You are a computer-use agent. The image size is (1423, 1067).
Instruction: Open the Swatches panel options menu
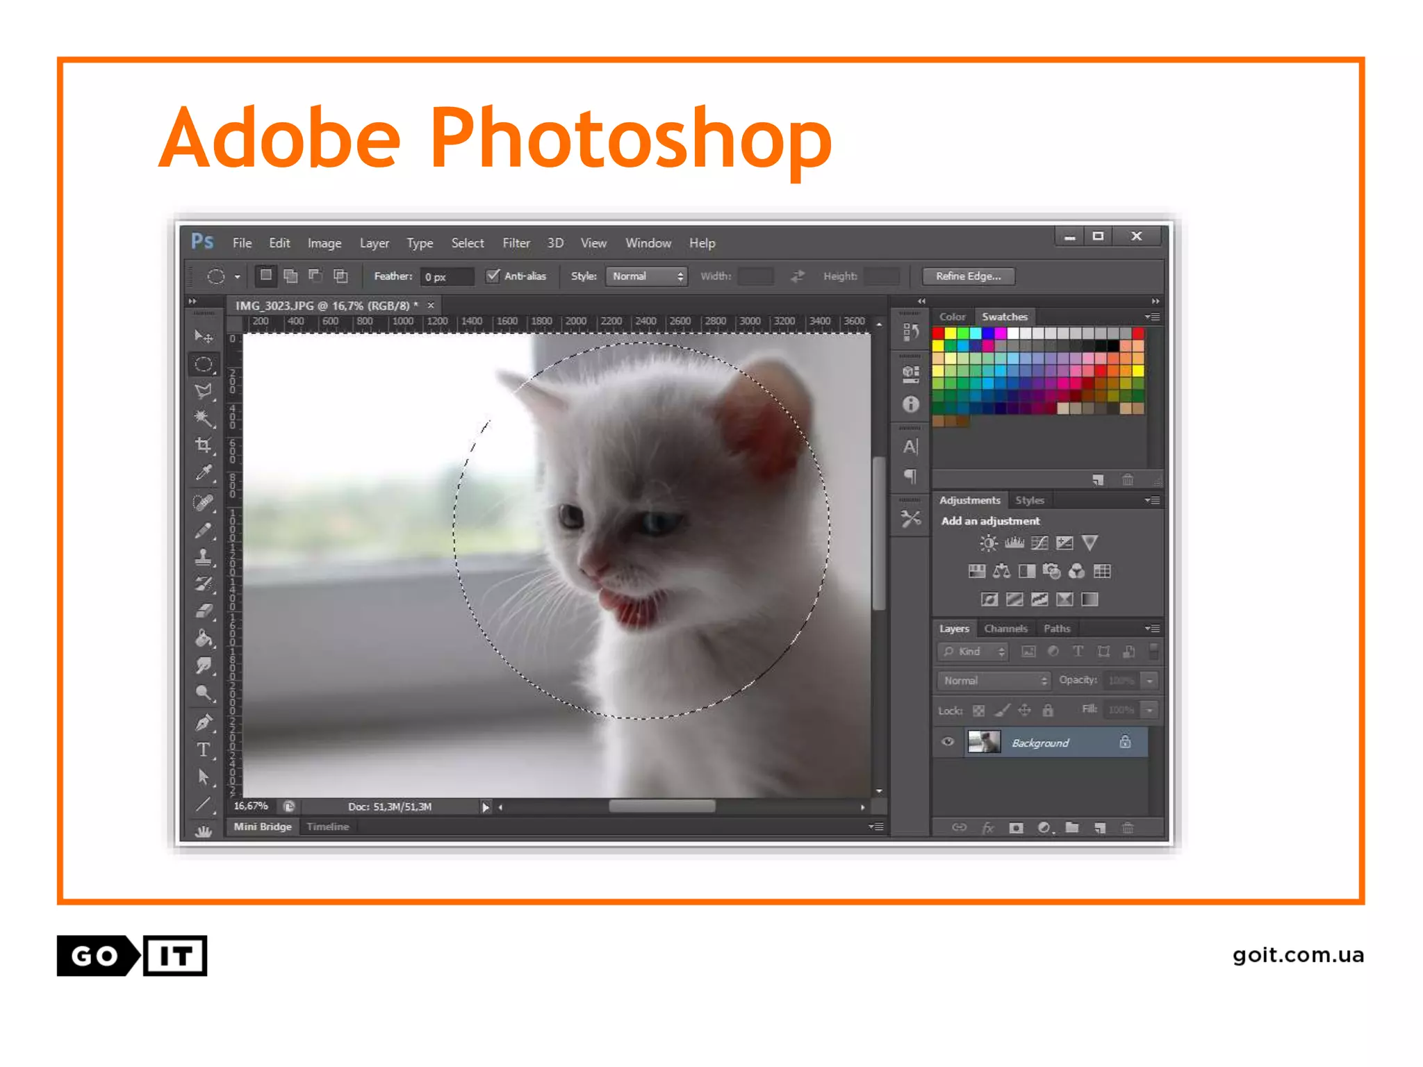(1153, 317)
